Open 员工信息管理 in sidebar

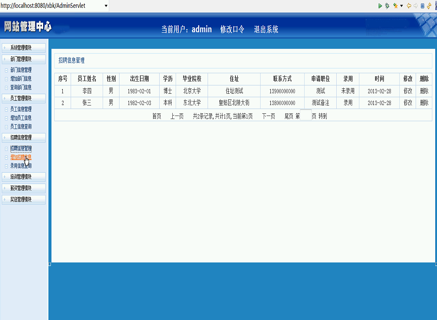click(21, 109)
